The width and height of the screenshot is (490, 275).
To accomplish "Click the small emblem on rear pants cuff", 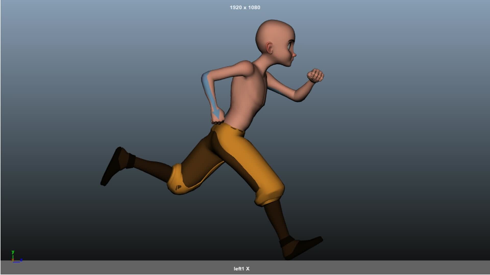I will point(178,188).
